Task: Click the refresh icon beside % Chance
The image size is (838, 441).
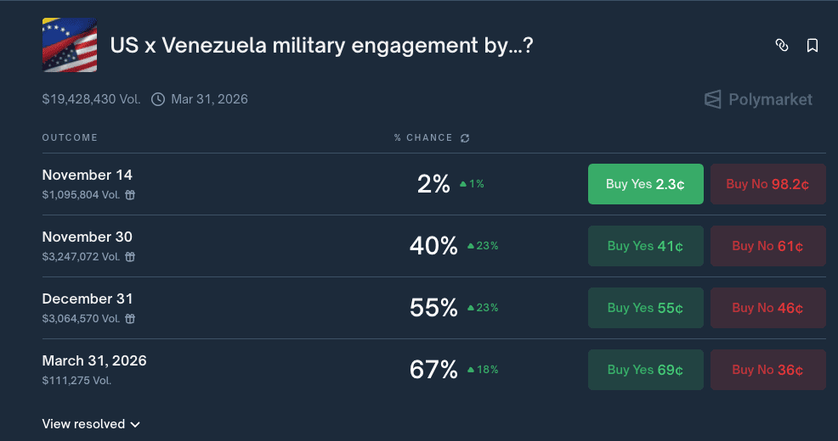Action: [465, 138]
